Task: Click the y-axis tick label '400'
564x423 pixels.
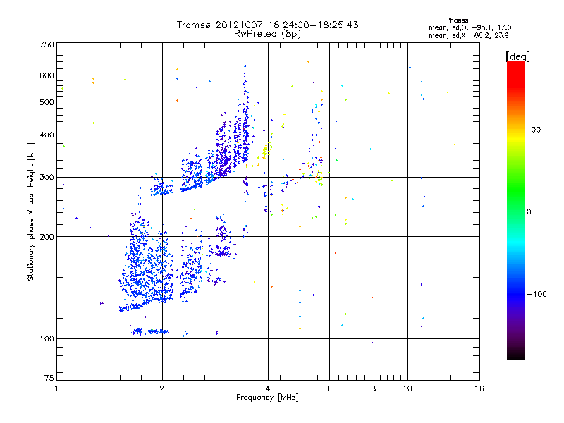Action: click(x=47, y=135)
